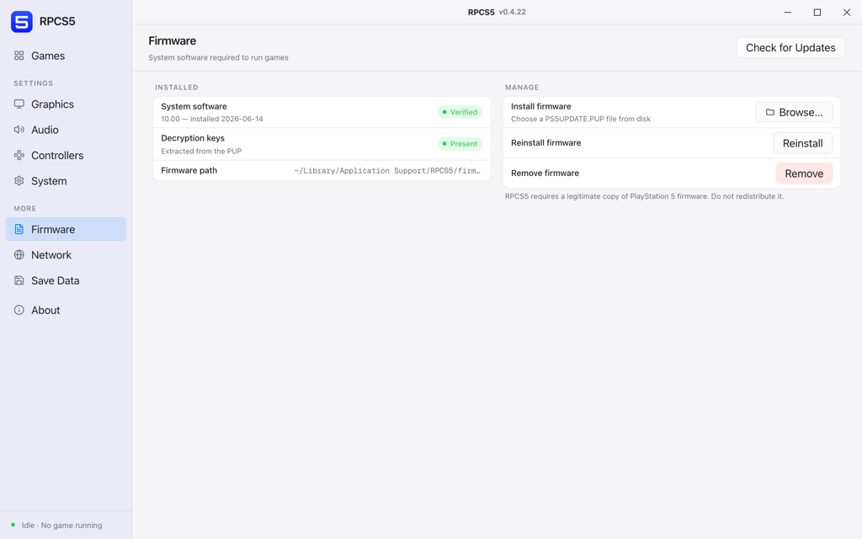The height and width of the screenshot is (539, 862).
Task: Select the About info icon
Action: [19, 310]
